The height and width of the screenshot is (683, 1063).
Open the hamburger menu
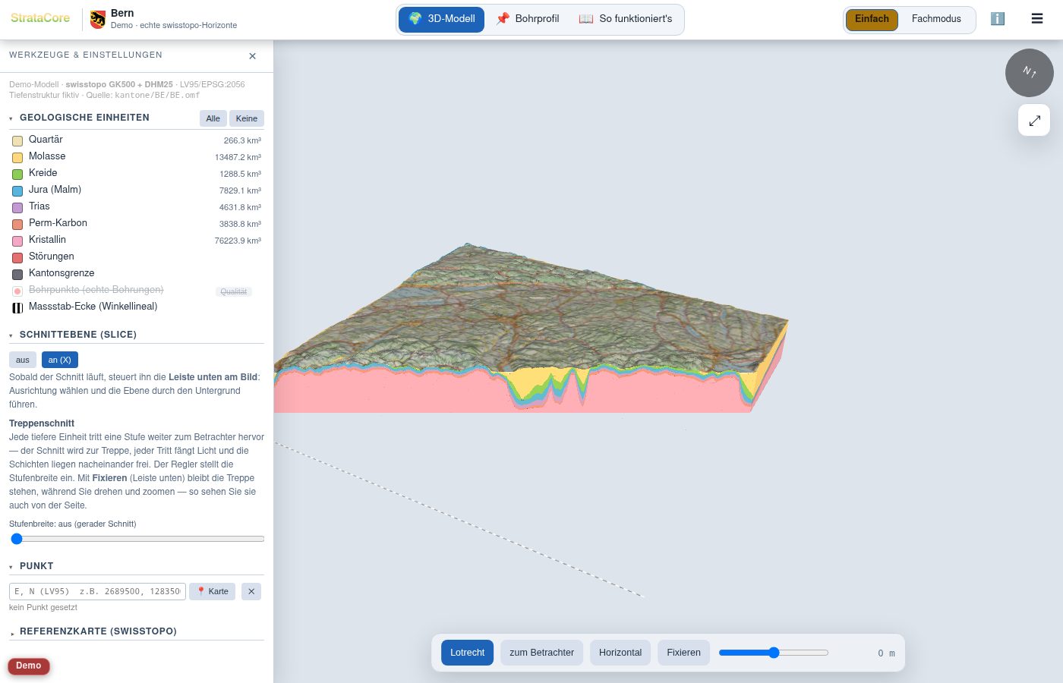1037,19
